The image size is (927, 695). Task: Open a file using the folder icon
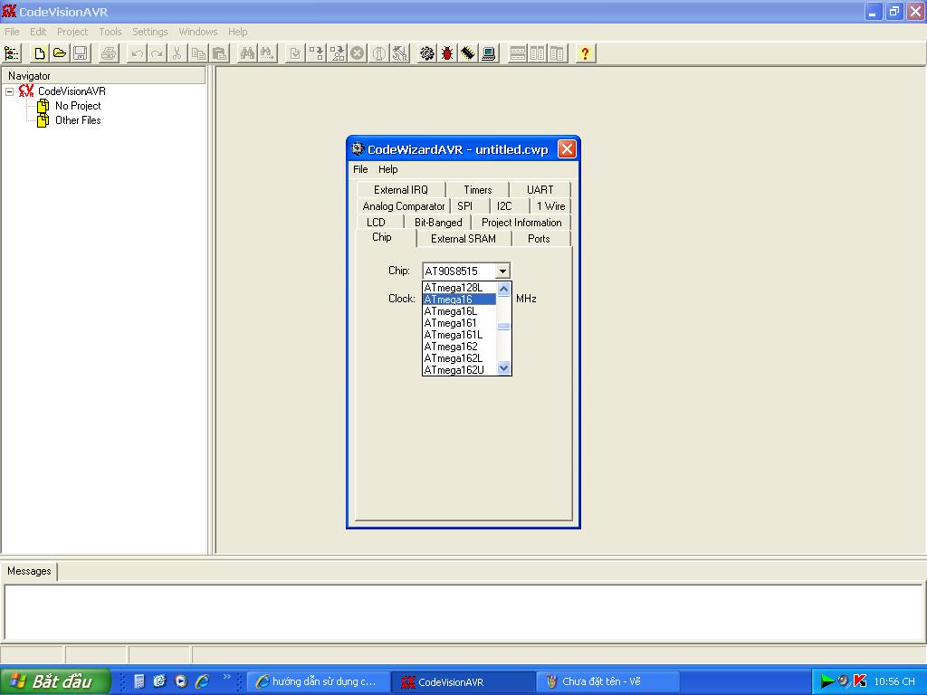coord(60,53)
